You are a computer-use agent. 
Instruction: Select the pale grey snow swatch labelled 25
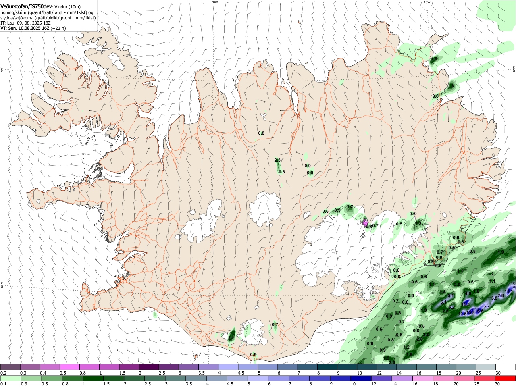pos(486,367)
